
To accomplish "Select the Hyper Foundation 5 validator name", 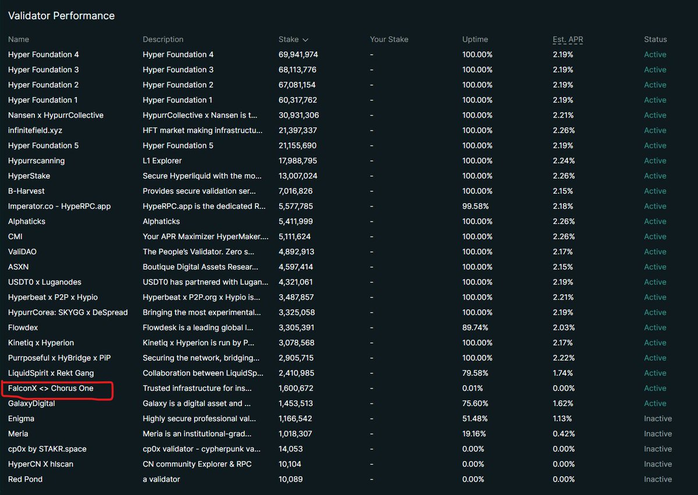I will [44, 145].
